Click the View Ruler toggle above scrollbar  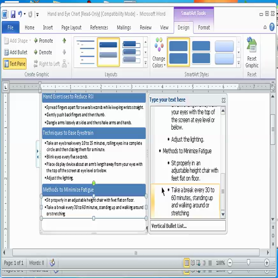tap(273, 87)
